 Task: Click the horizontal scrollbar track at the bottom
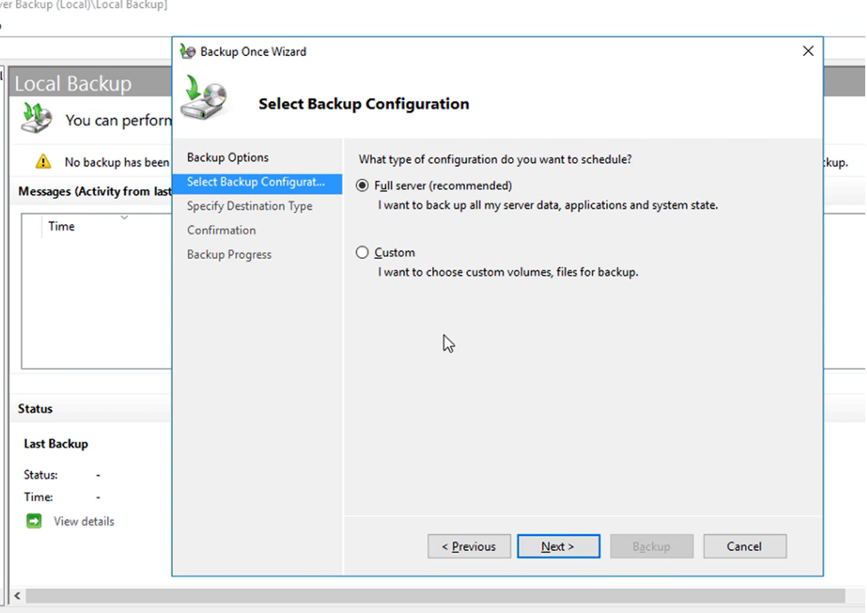444,595
